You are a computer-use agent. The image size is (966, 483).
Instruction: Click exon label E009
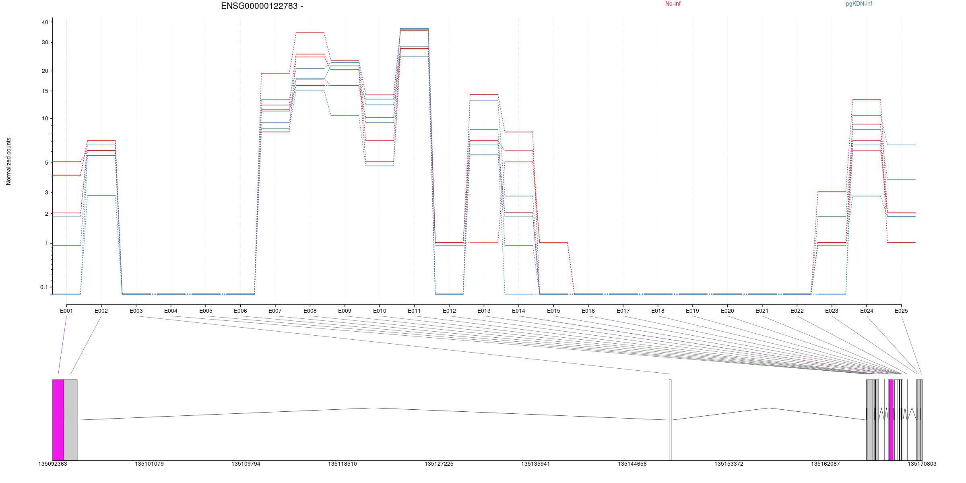click(x=345, y=311)
